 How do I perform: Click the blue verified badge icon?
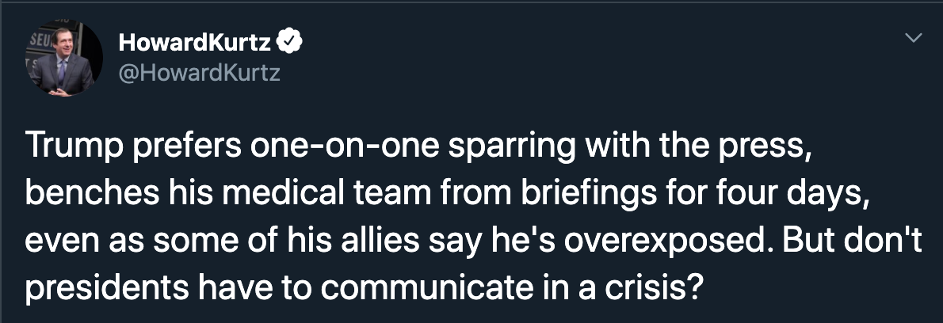click(290, 41)
